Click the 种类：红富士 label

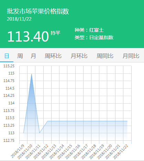pyautogui.click(x=89, y=30)
